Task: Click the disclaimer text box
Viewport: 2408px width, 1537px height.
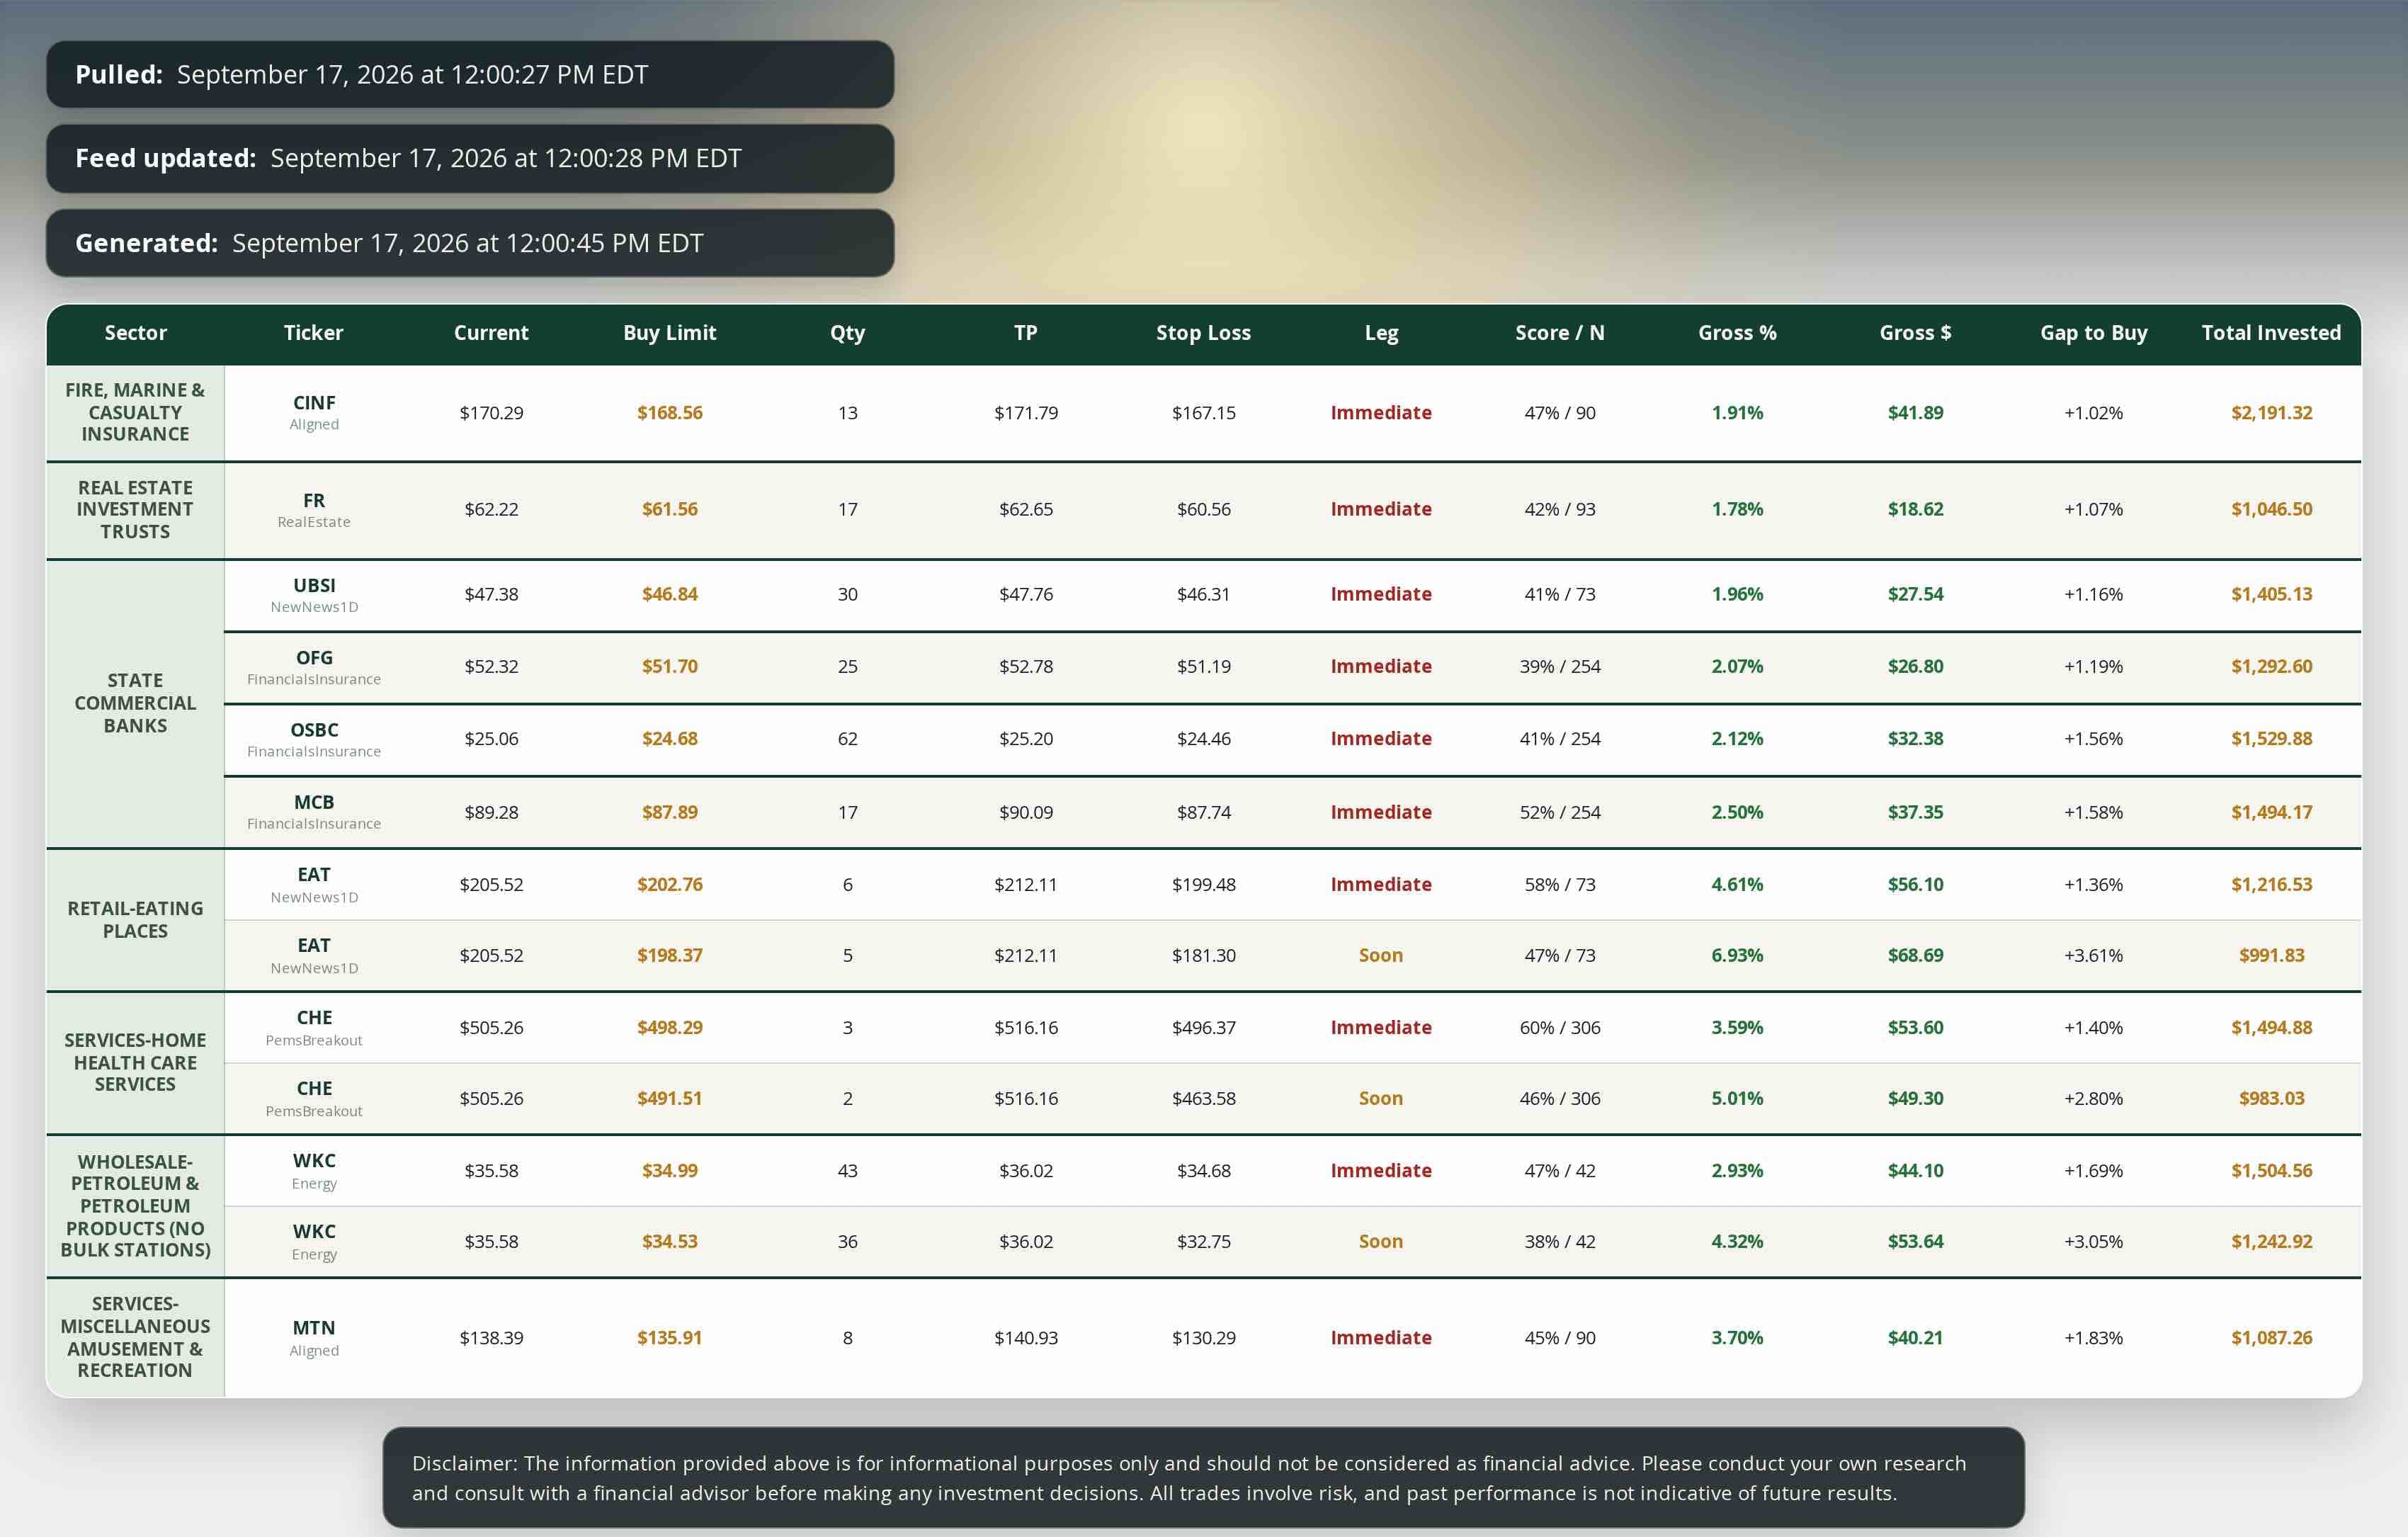Action: click(x=1203, y=1477)
